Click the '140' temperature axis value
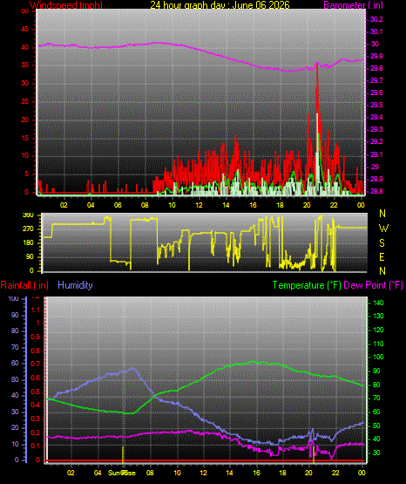Screen dimensions: 406x484 [x=378, y=303]
